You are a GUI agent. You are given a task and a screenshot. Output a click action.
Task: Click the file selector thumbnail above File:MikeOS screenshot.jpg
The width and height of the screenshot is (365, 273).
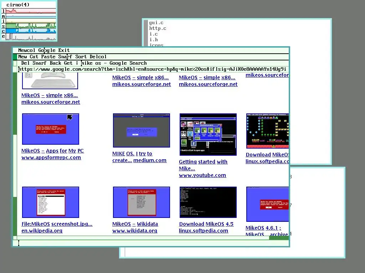point(51,202)
